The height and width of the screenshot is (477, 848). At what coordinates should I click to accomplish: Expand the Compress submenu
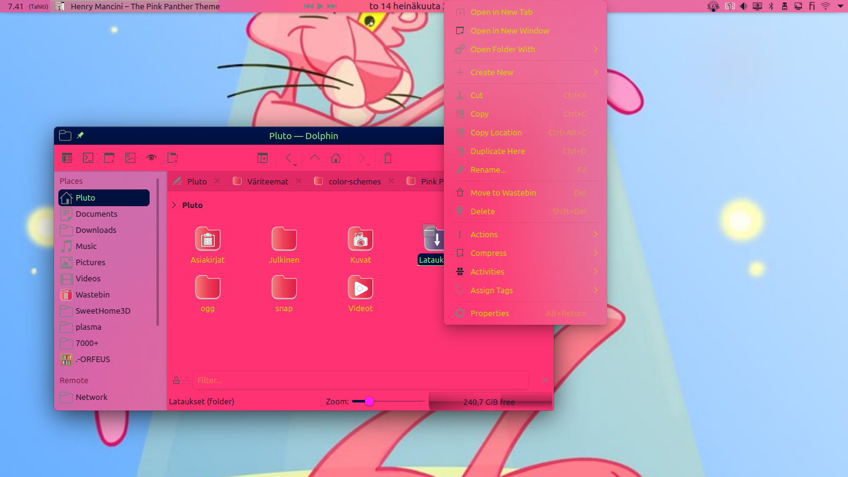click(x=526, y=253)
